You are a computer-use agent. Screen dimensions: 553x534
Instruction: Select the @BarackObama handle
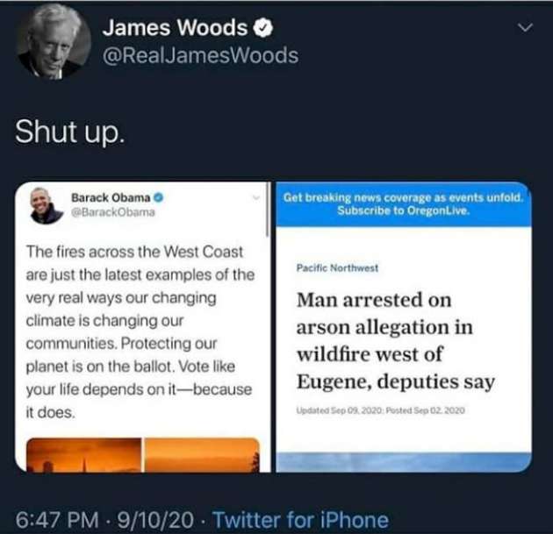point(113,212)
